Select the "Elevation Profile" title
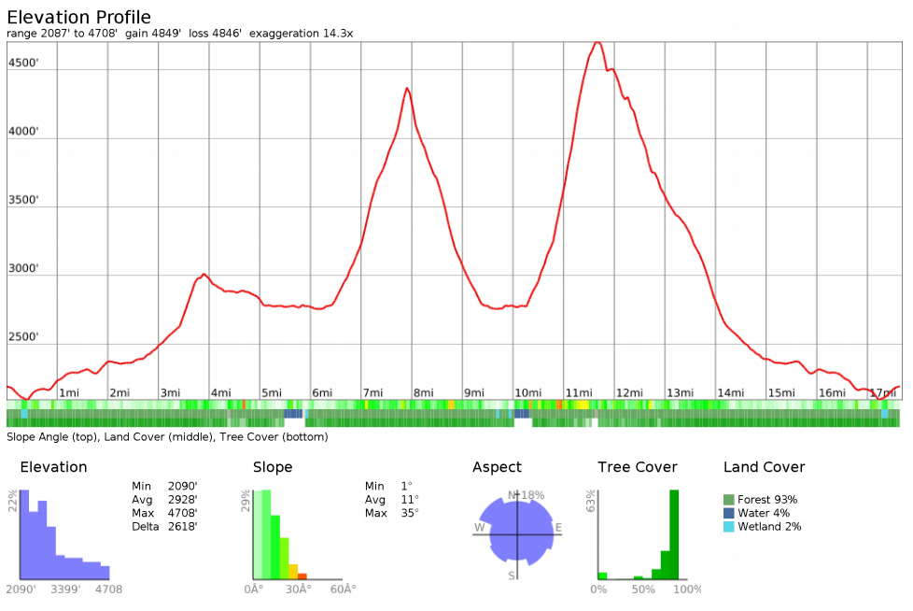 pyautogui.click(x=78, y=17)
